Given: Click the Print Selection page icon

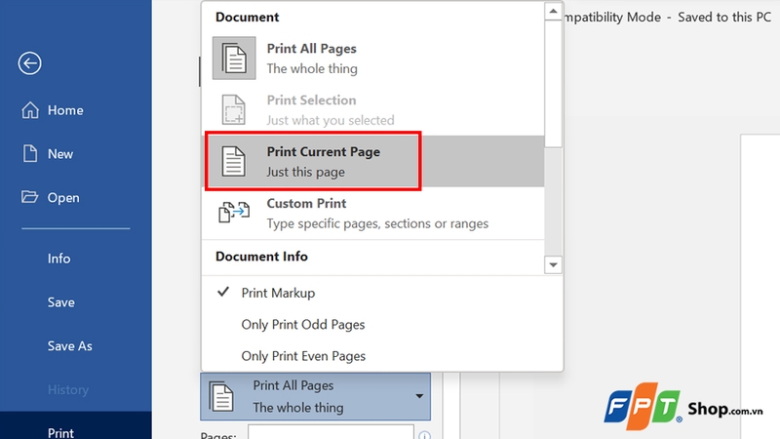Looking at the screenshot, I should coord(234,109).
